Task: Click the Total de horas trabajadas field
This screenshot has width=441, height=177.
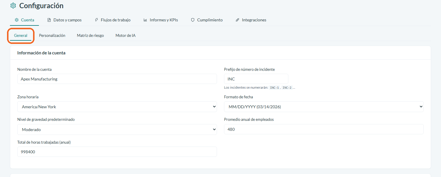Action: coord(117,152)
